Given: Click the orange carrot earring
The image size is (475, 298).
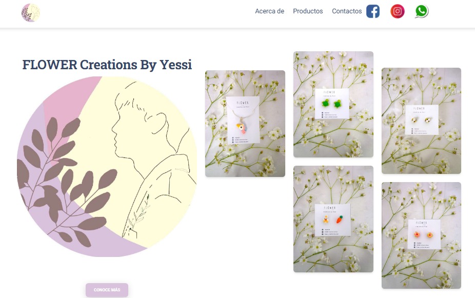Looking at the screenshot, I should click(340, 219).
